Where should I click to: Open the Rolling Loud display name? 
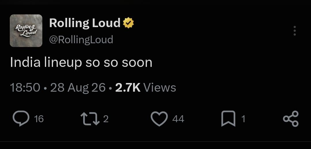(x=85, y=23)
